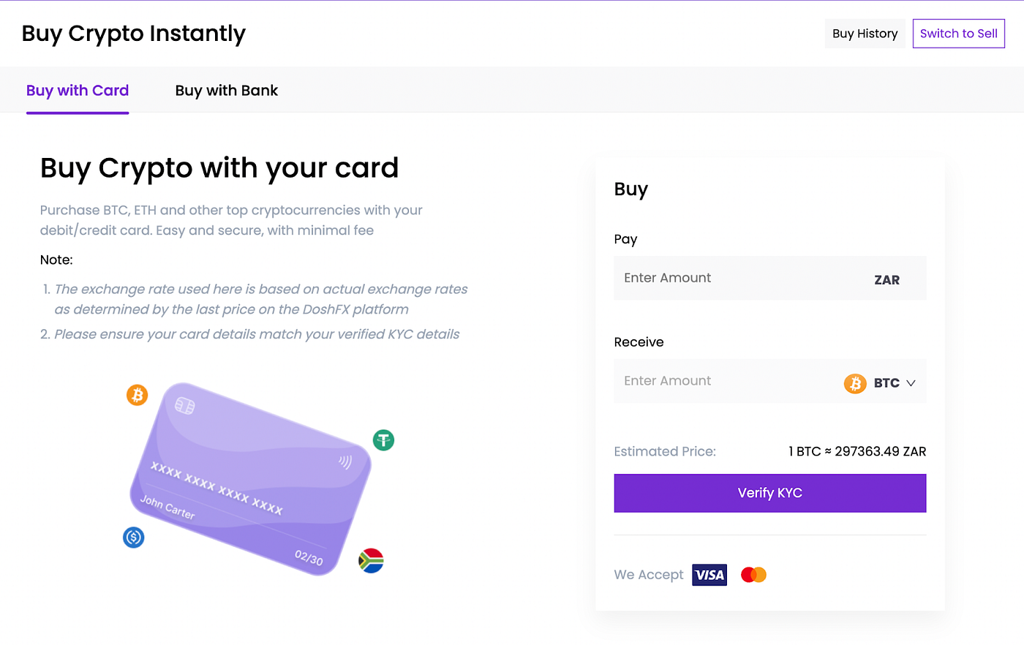The image size is (1024, 645).
Task: Open Buy History
Action: [865, 34]
